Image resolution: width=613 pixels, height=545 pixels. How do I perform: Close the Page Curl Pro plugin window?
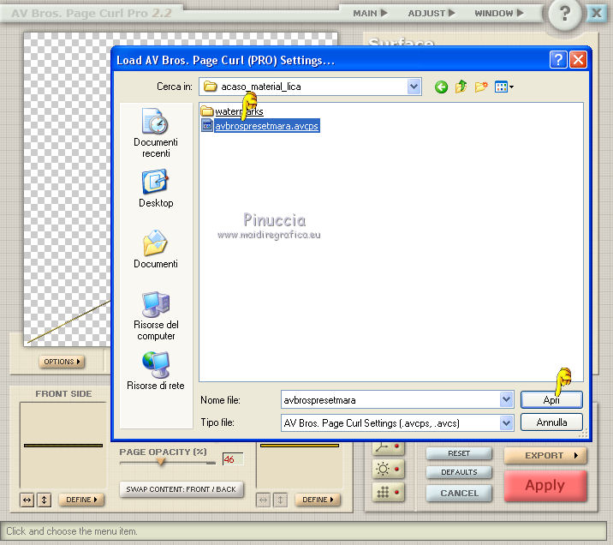click(x=597, y=14)
